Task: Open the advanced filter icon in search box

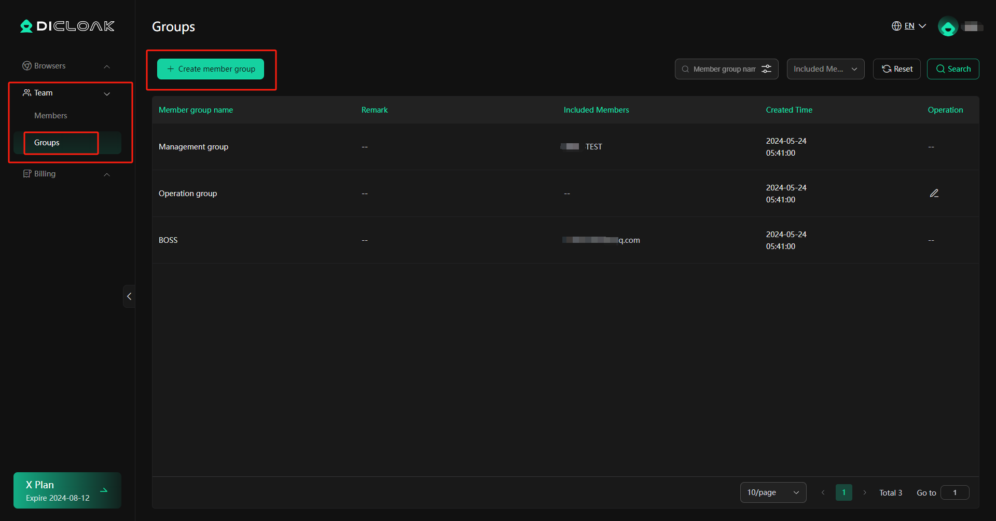Action: click(x=767, y=68)
